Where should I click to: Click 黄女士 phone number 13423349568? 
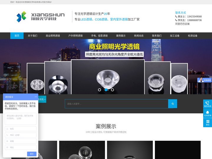pyautogui.click(x=194, y=16)
